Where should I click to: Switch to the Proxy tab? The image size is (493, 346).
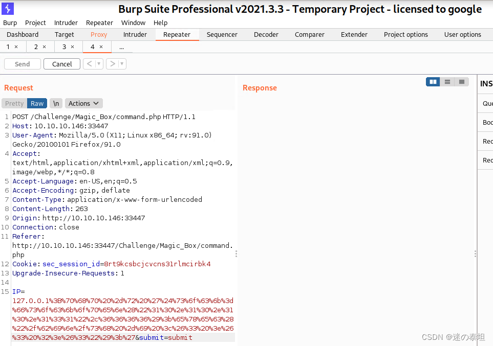point(99,35)
